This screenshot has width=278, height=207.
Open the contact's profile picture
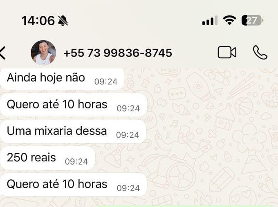[43, 53]
